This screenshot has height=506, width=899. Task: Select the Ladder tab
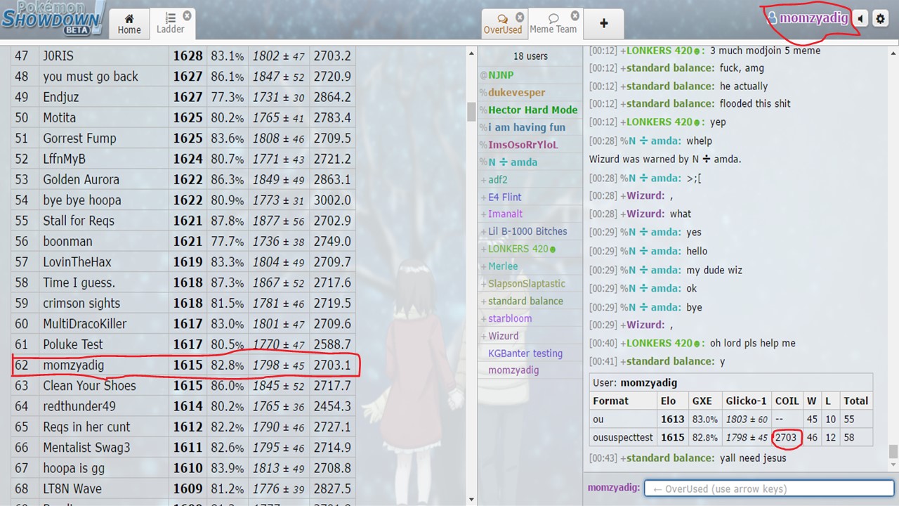click(x=170, y=23)
